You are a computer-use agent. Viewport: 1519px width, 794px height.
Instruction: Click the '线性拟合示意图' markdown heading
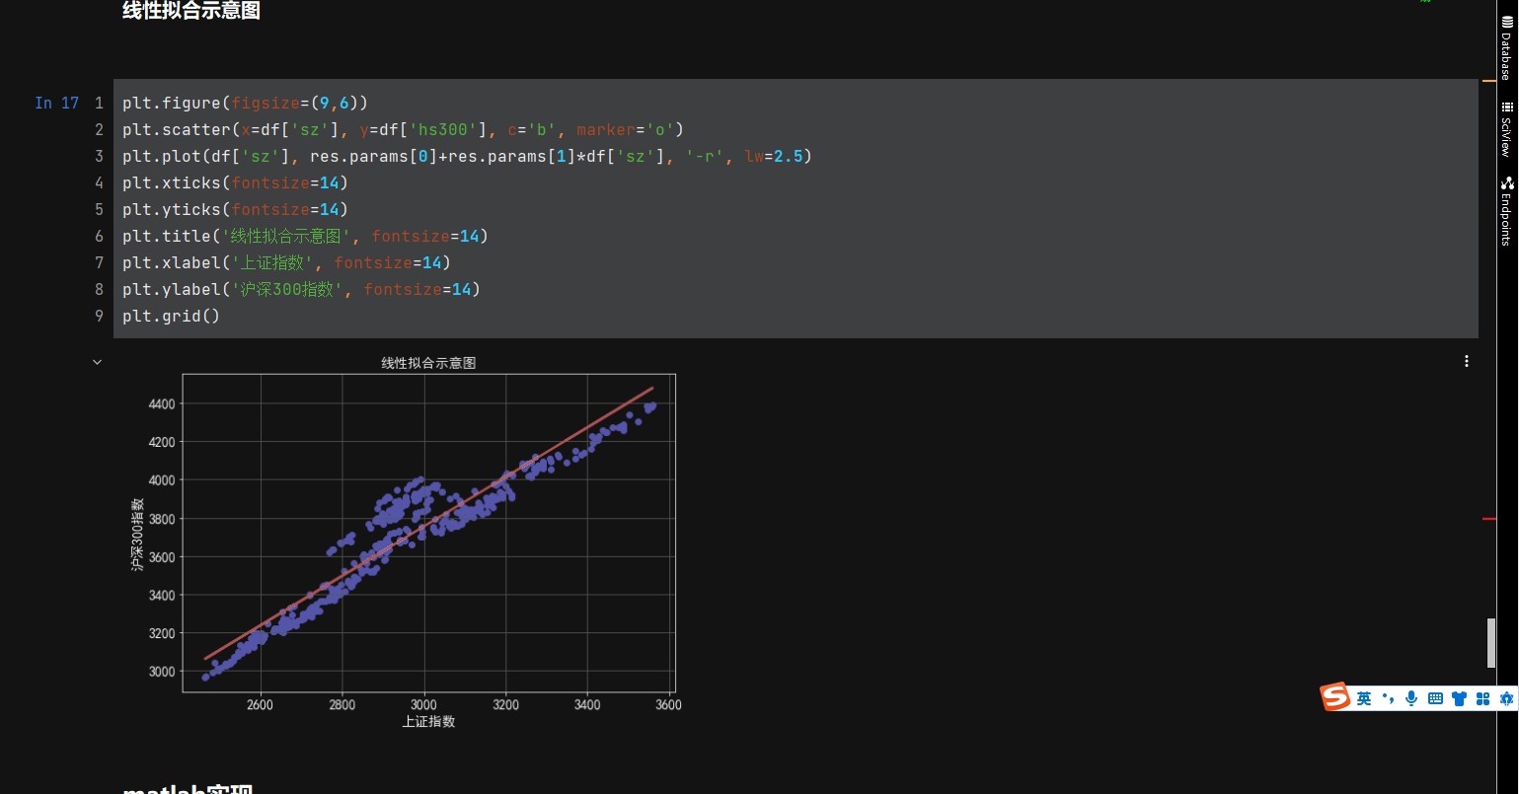(x=191, y=11)
